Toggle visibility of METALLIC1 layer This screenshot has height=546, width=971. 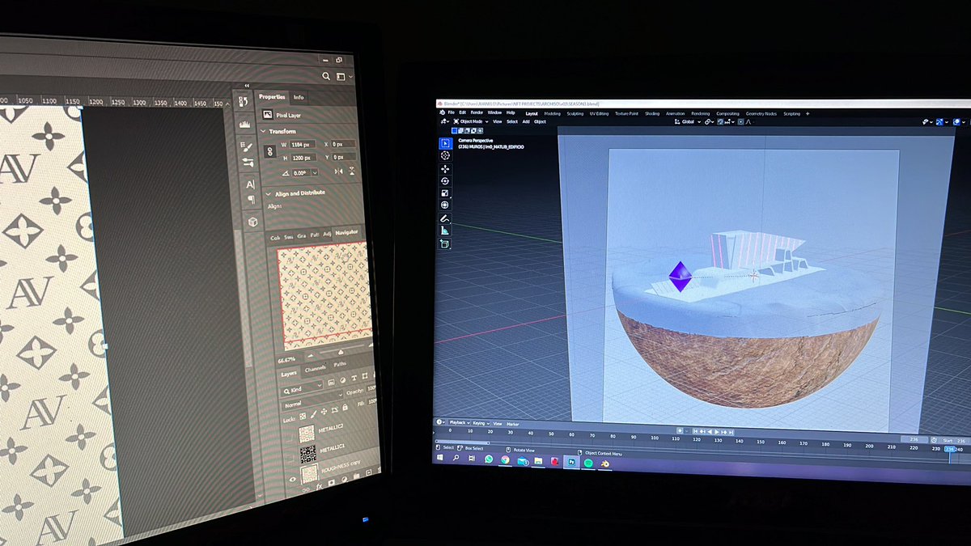coord(290,457)
